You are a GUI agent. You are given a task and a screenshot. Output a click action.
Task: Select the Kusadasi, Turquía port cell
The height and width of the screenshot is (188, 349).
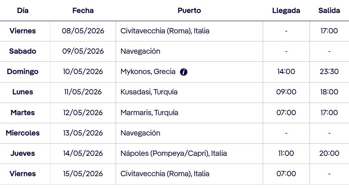(149, 92)
